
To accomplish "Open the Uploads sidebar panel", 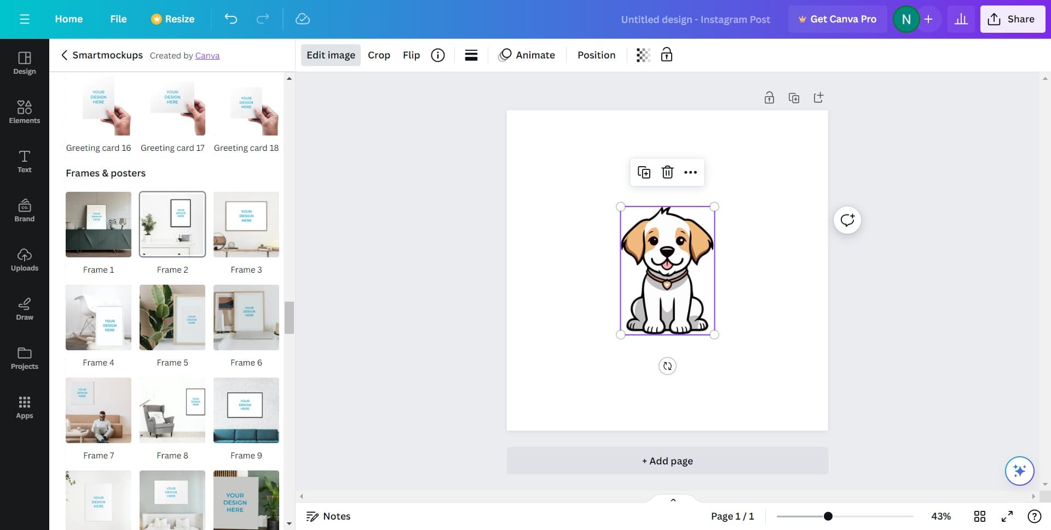I will (25, 260).
